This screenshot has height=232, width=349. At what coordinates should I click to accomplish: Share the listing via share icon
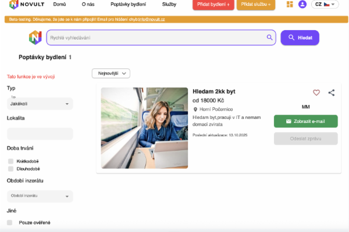tap(332, 92)
